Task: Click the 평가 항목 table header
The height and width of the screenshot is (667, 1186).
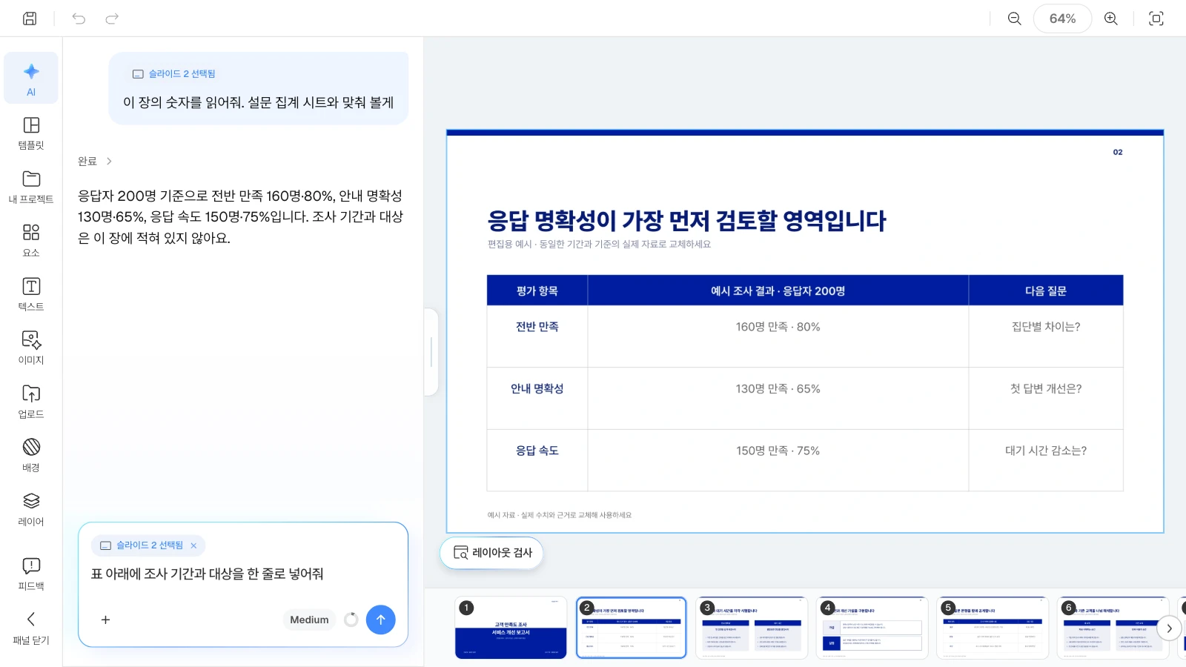Action: pos(537,291)
